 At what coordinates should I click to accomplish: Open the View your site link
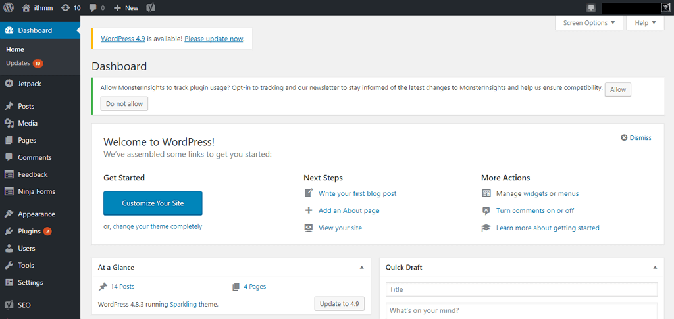[x=340, y=228]
